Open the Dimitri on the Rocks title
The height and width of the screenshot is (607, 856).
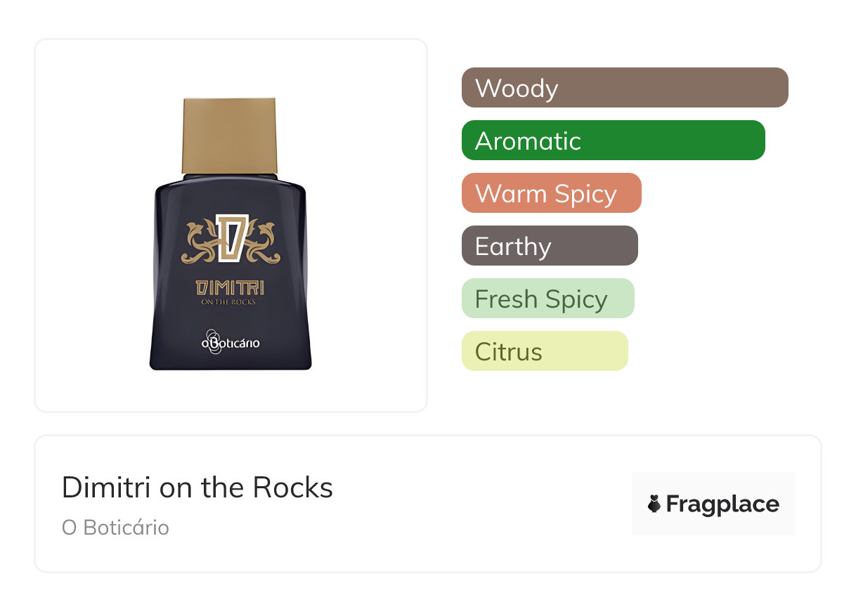[197, 488]
